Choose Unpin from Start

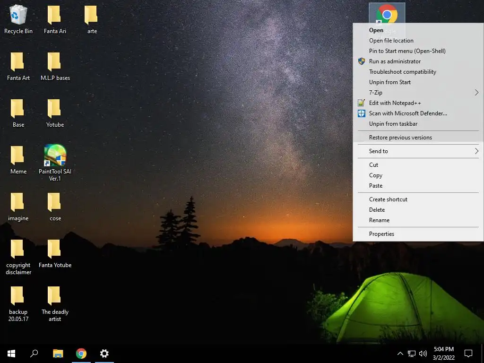pos(418,82)
